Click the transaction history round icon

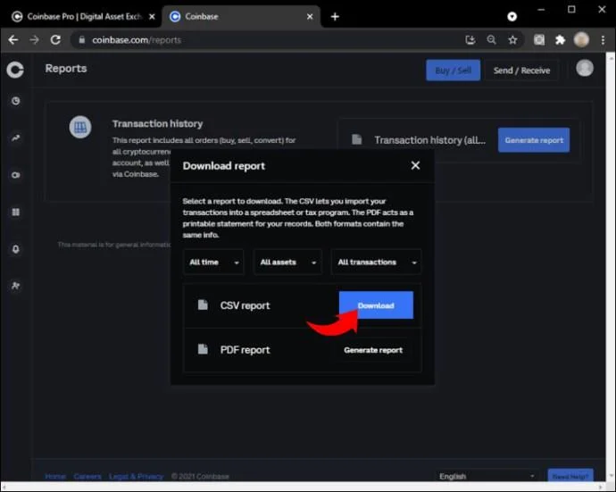click(x=80, y=128)
